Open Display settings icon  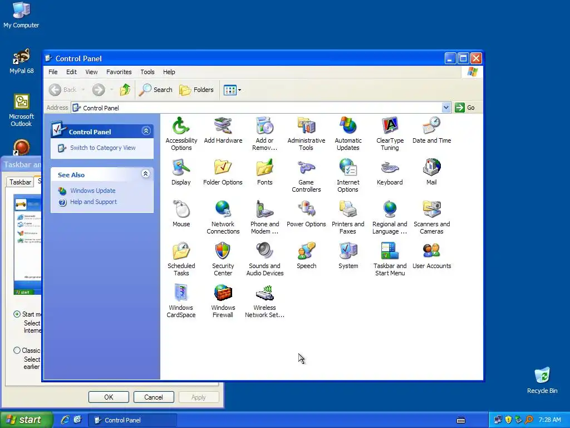coord(181,172)
